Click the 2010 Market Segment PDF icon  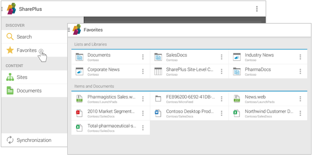[80, 113]
